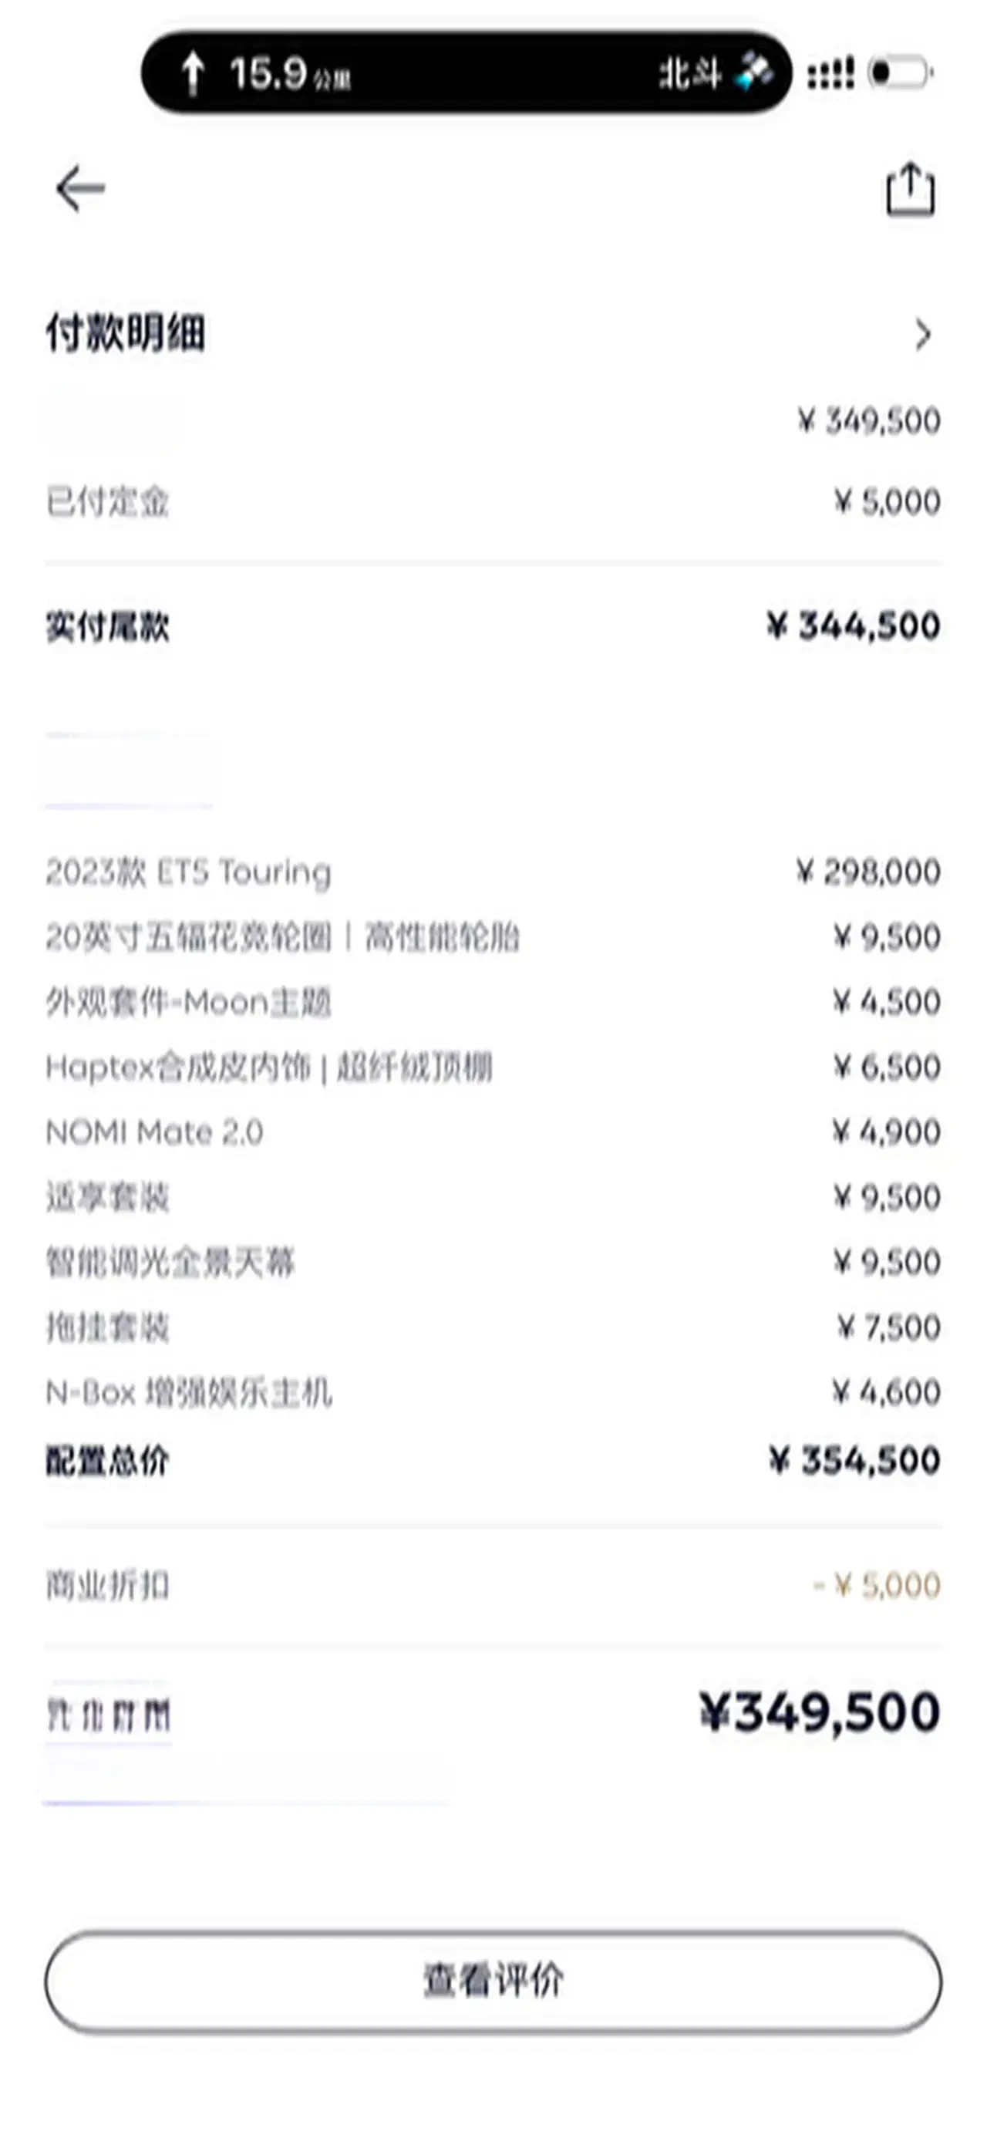Tap the cellular signal indicator

point(830,73)
